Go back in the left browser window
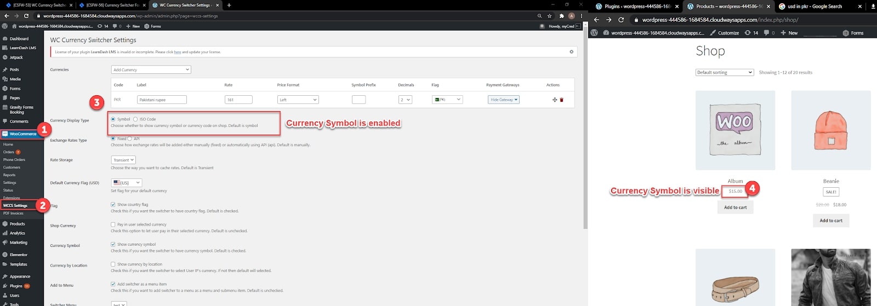Viewport: 877px width, 306px height. 6,16
